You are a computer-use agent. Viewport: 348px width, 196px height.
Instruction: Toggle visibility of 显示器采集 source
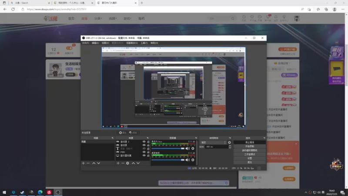(144, 155)
